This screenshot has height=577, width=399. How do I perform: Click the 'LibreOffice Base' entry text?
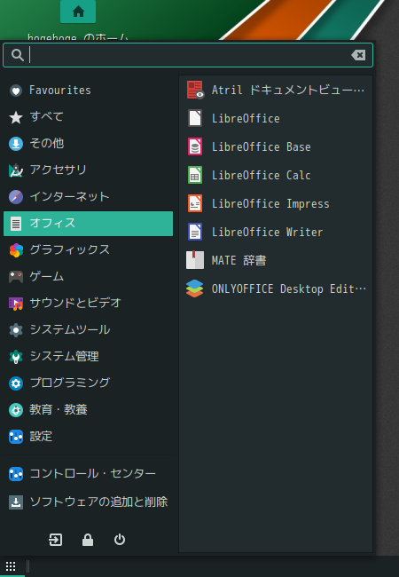point(262,146)
